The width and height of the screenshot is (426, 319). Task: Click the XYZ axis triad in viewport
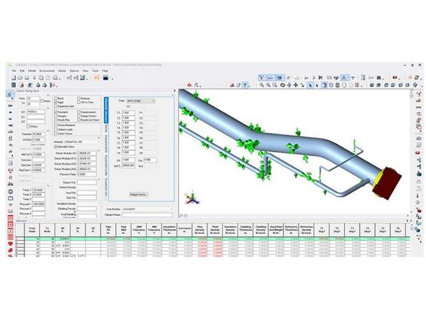(191, 197)
